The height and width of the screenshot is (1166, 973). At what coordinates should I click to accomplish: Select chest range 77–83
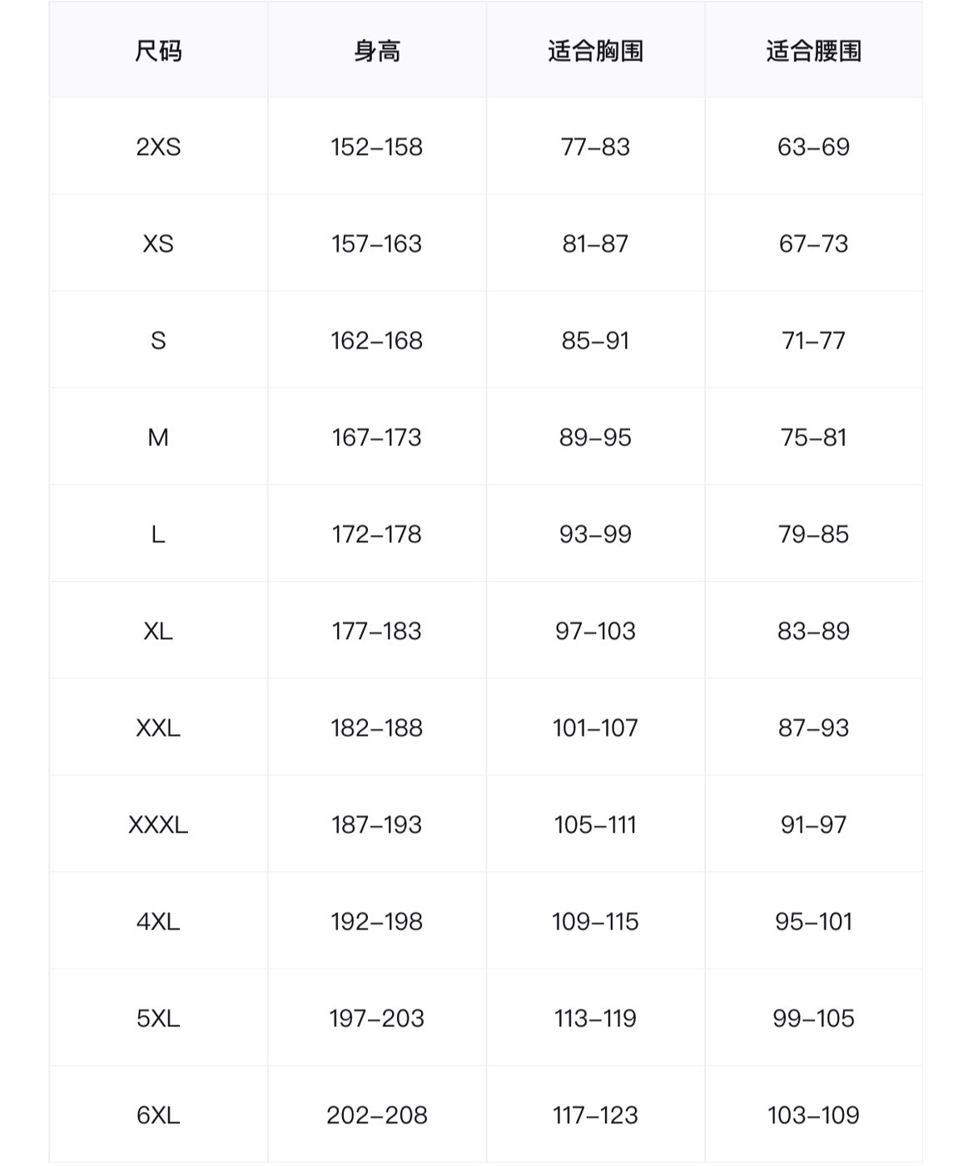[595, 147]
